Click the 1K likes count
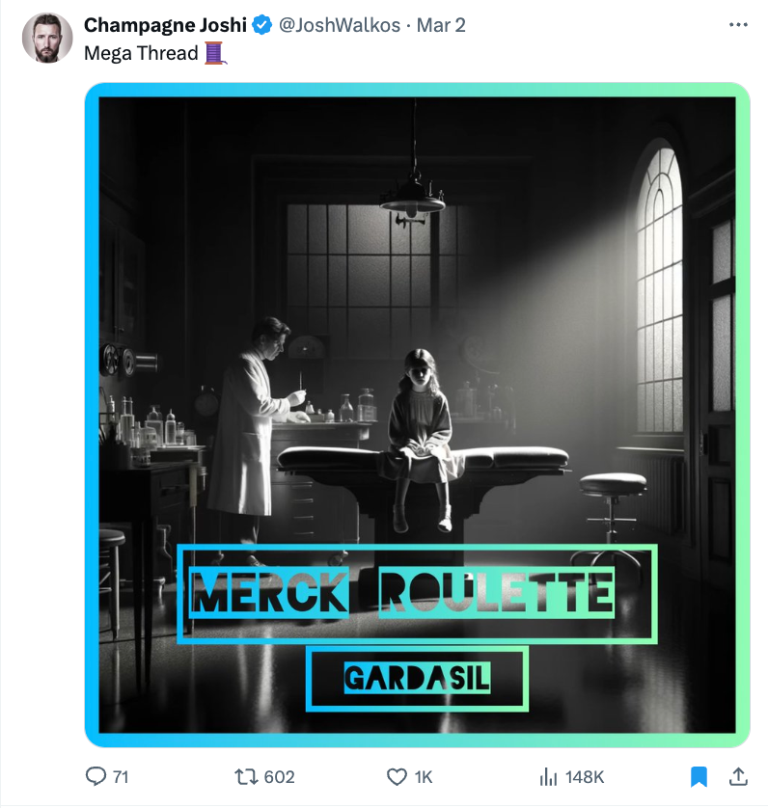Viewport: 768px width, 808px height. click(x=424, y=776)
